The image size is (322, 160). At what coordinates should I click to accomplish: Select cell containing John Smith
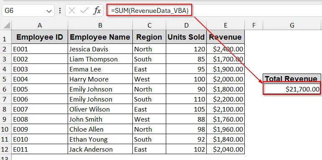coord(100,119)
